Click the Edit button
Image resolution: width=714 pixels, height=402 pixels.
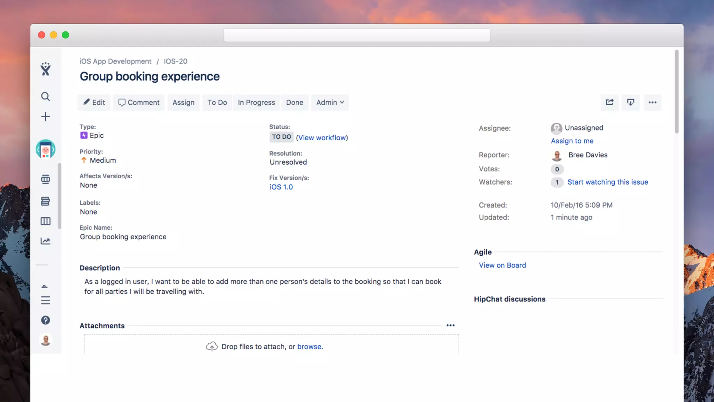(94, 102)
